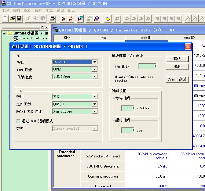Open the 工具 menu
Image resolution: width=205 pixels, height=191 pixels.
click(x=49, y=10)
